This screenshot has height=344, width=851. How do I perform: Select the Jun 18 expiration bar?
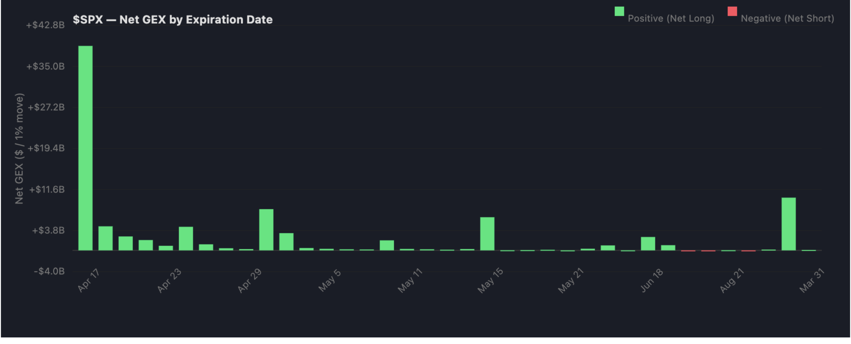648,244
